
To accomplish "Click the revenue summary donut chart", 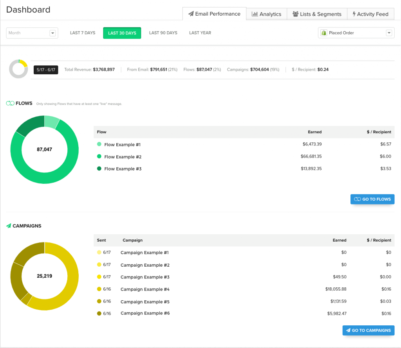I will [18, 69].
